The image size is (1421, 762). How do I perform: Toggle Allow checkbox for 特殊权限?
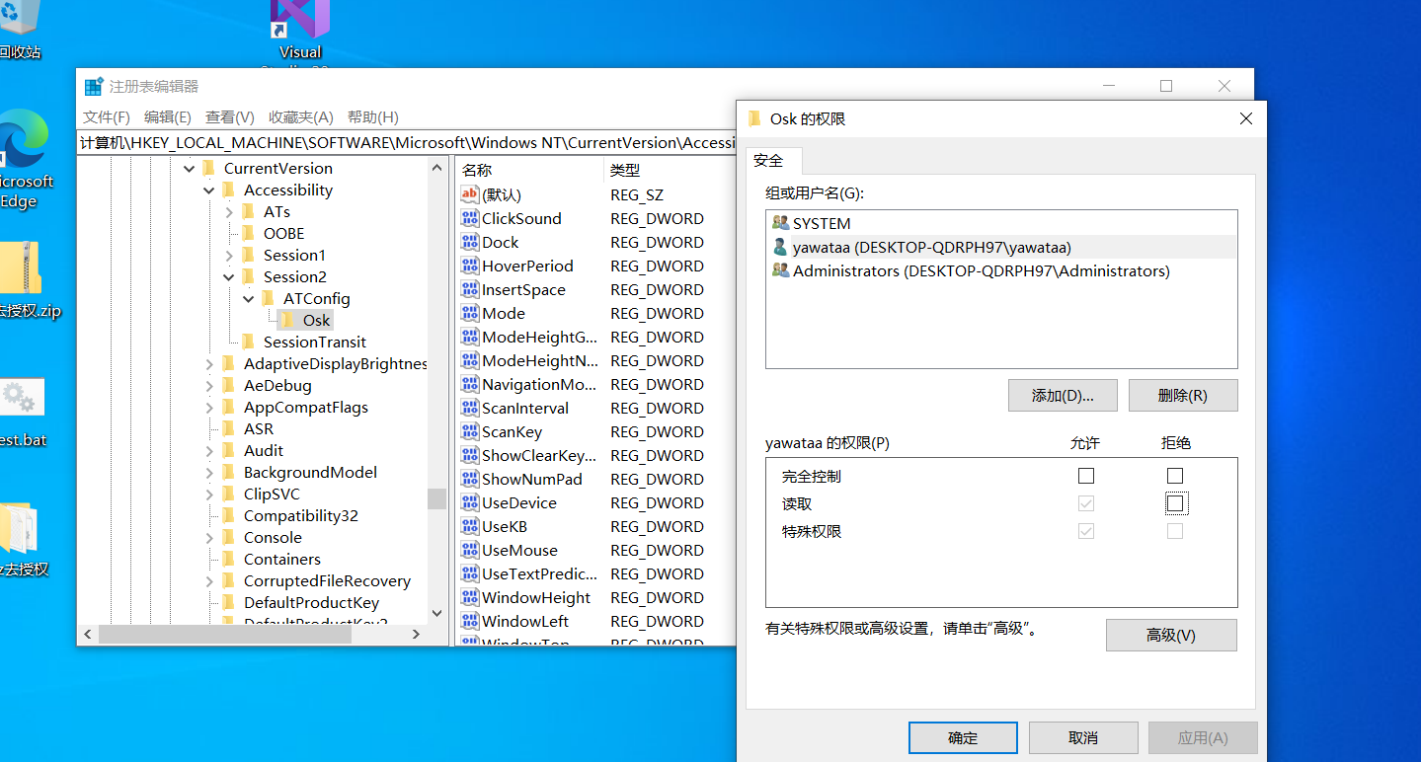pyautogui.click(x=1086, y=531)
